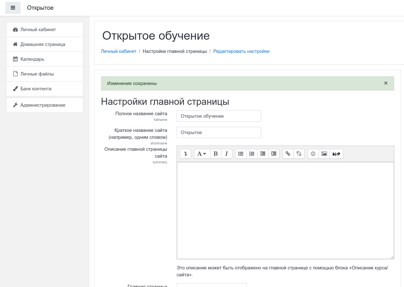Insert an ordered numbered list
The width and height of the screenshot is (404, 287).
point(252,154)
